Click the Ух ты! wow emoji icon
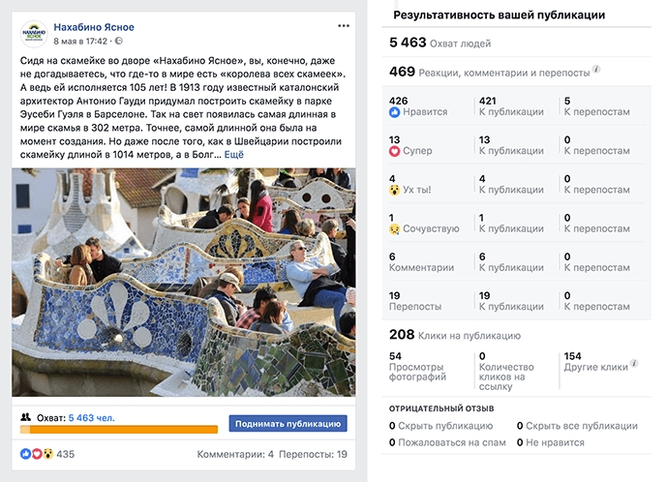 point(395,191)
